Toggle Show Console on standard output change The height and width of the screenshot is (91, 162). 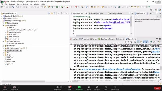pyautogui.click(x=144, y=42)
